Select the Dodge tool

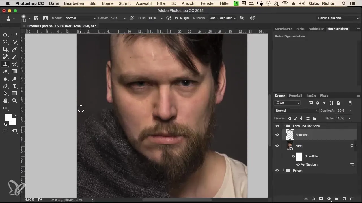(14, 79)
